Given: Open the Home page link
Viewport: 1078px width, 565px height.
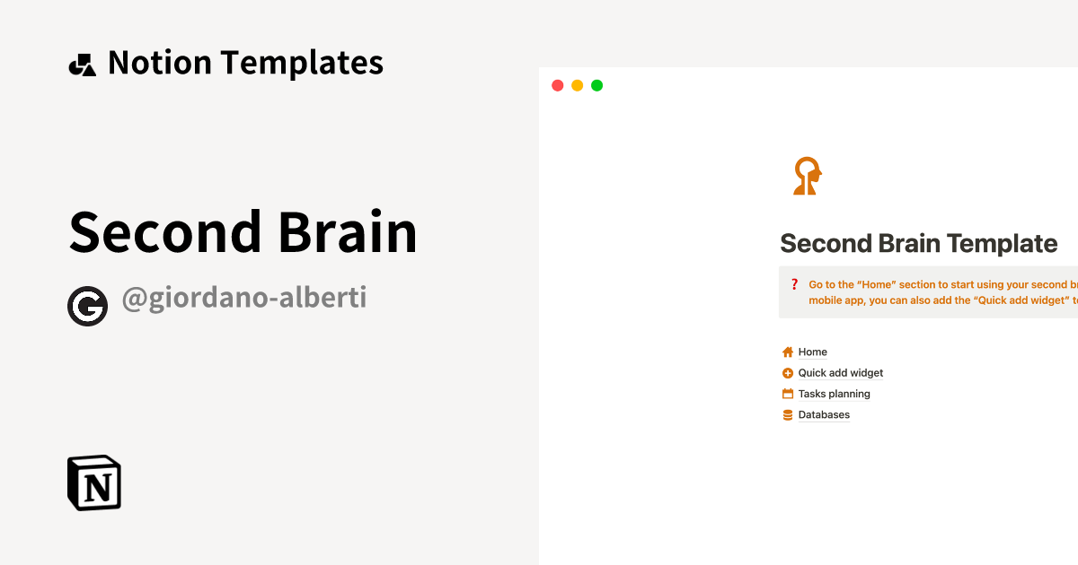Looking at the screenshot, I should [813, 352].
